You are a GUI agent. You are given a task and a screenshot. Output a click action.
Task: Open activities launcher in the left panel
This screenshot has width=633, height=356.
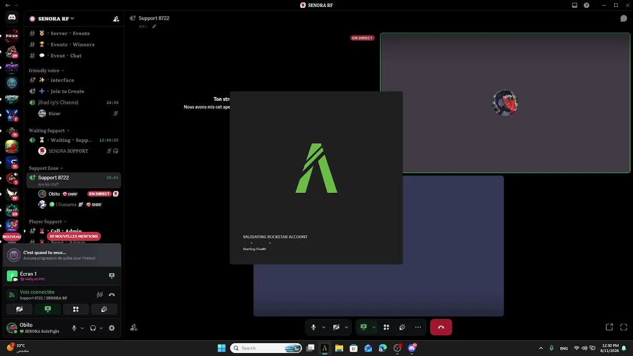[76, 309]
